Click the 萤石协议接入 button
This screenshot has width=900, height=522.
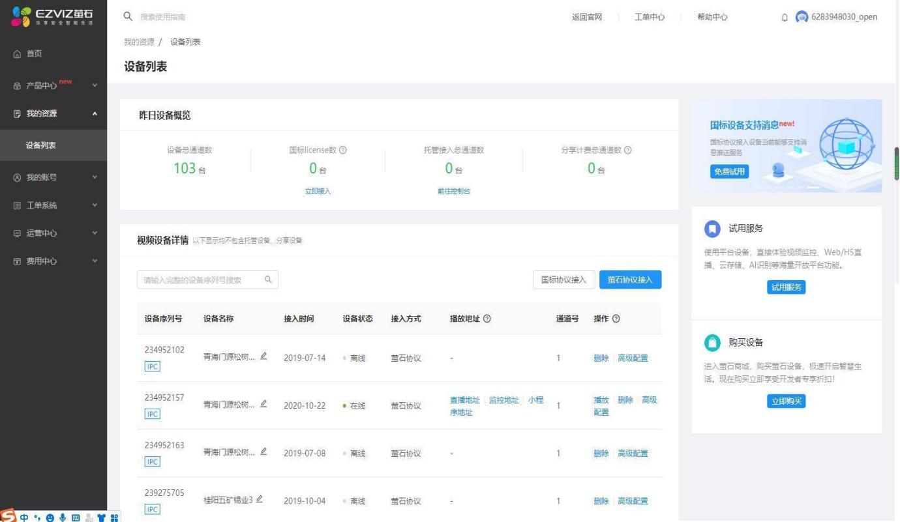click(630, 280)
